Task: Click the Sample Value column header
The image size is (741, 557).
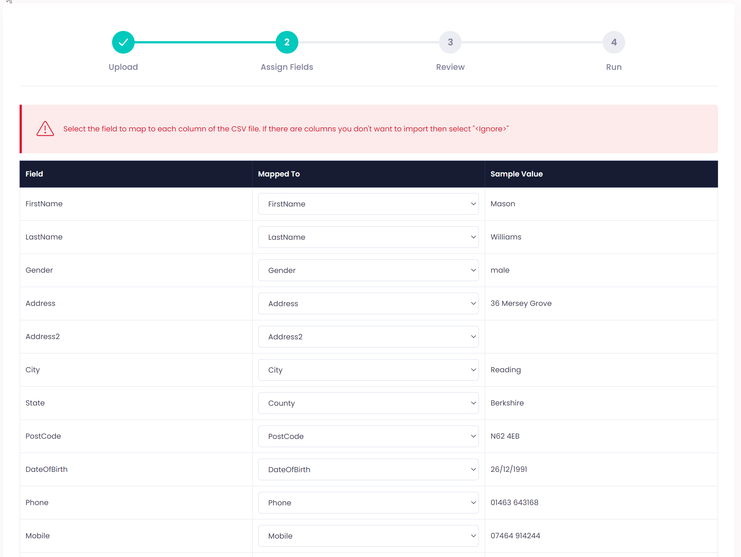Action: (x=516, y=174)
